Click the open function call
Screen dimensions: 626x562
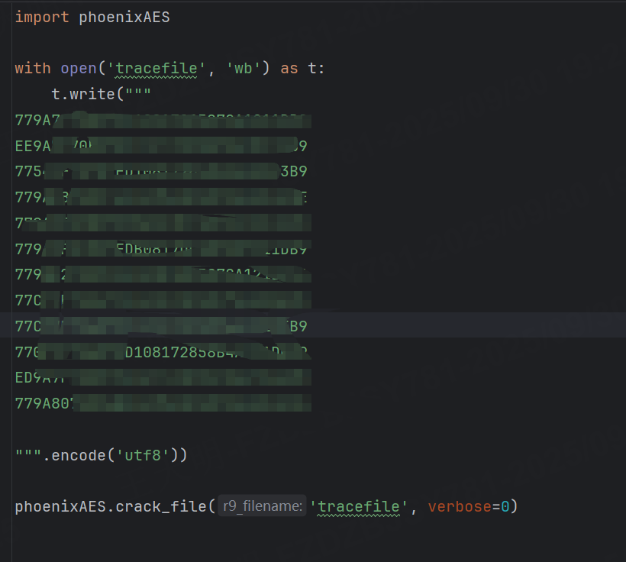[x=79, y=68]
